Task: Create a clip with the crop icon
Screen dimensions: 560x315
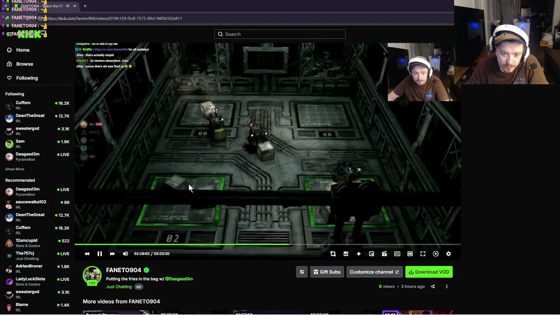Action: 333,254
